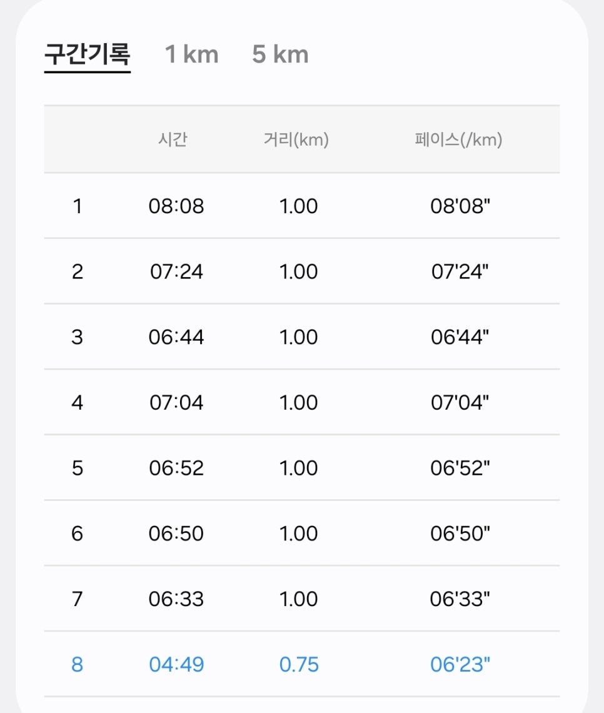Switch to the 5 km tab
Screen dimensions: 604x713
click(280, 54)
